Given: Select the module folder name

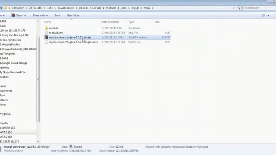Looking at the screenshot, I should tap(53, 28).
